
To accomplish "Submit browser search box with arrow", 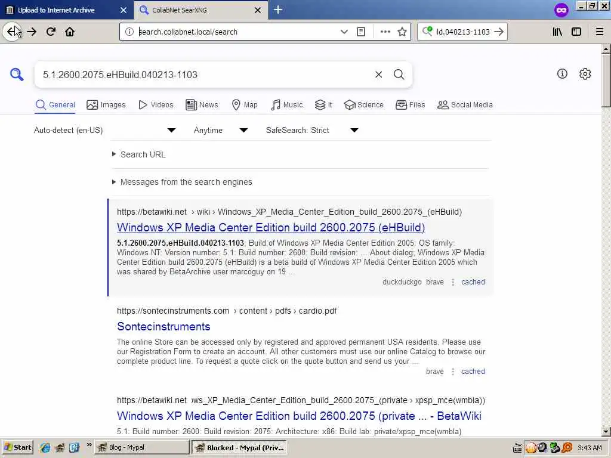I will point(499,32).
